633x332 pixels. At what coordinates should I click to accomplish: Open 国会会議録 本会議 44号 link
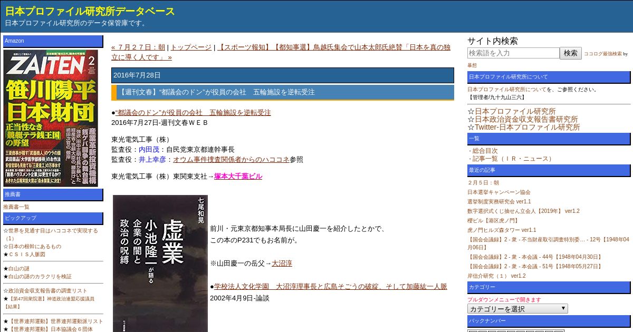tap(535, 257)
